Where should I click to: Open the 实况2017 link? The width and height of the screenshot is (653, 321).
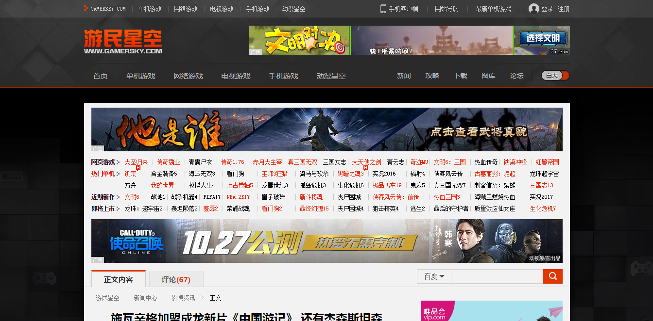pos(541,197)
